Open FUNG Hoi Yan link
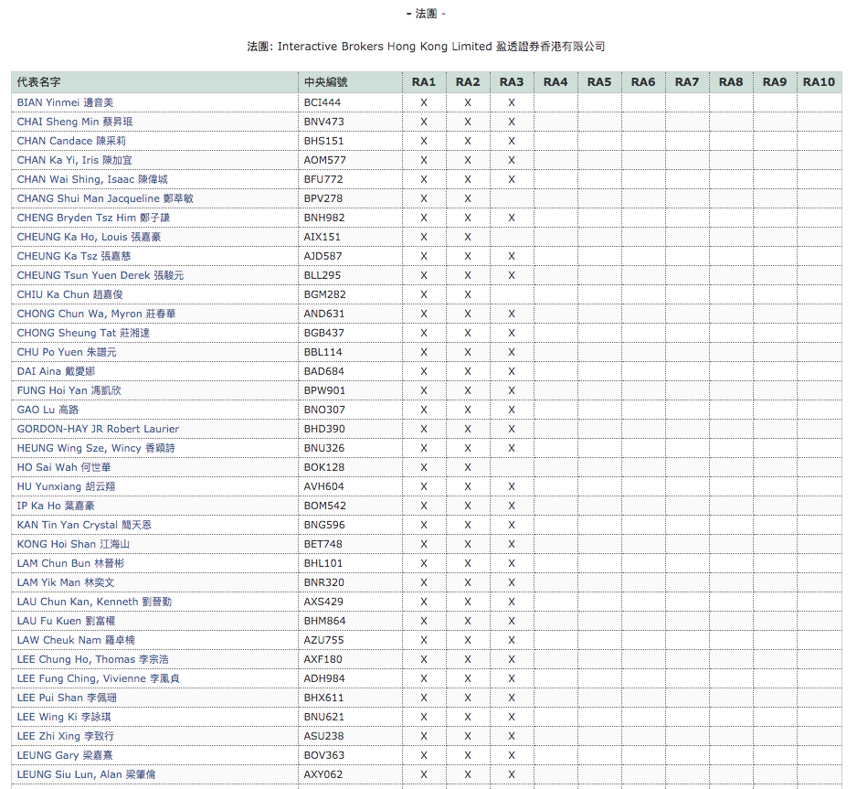 [x=69, y=389]
